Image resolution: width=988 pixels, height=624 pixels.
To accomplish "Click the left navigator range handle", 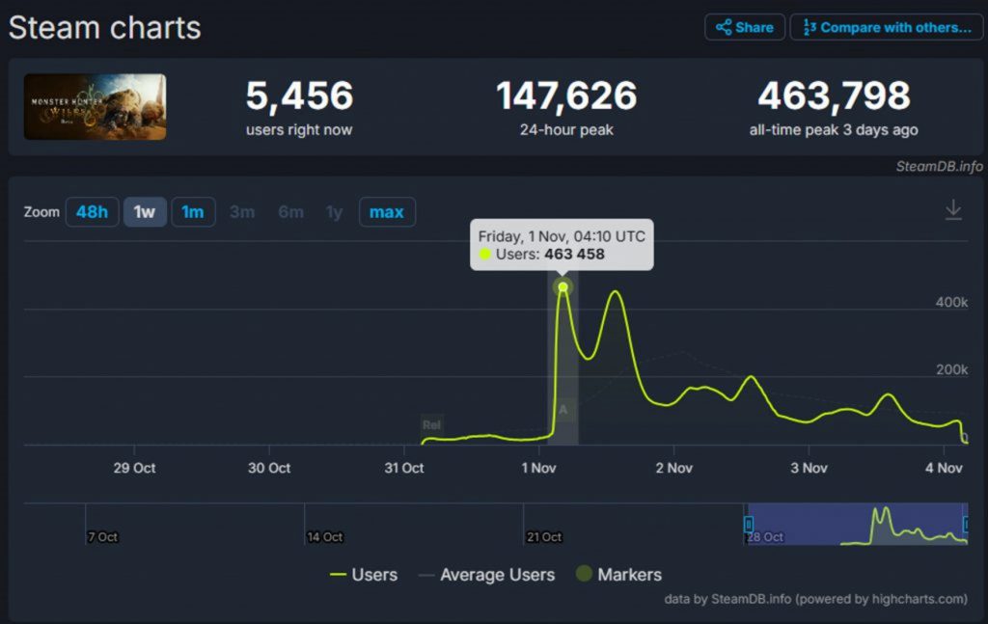I will 748,524.
